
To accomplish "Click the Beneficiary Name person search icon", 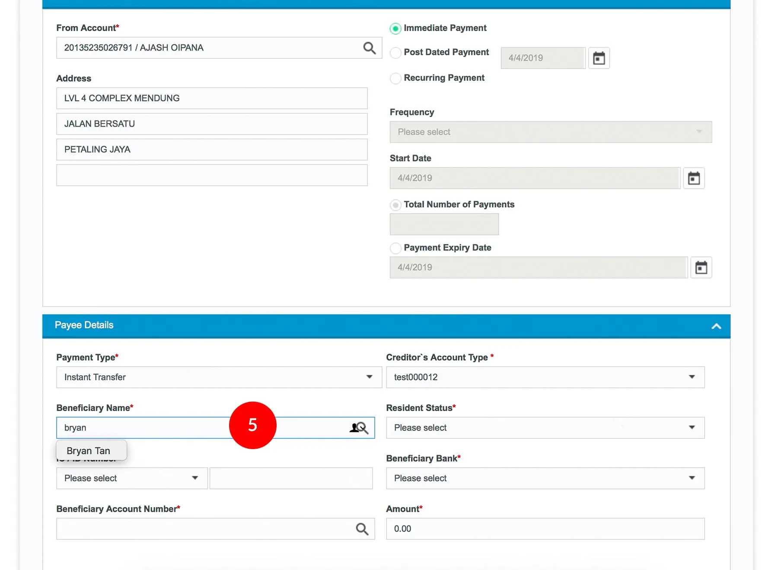I will 359,428.
